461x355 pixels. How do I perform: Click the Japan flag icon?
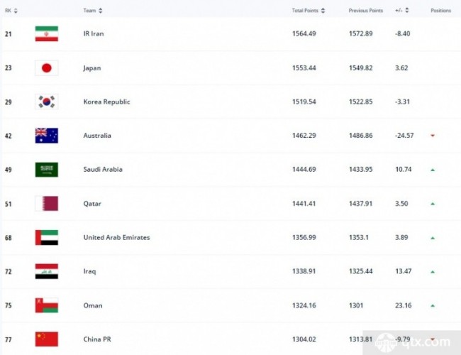click(x=47, y=68)
